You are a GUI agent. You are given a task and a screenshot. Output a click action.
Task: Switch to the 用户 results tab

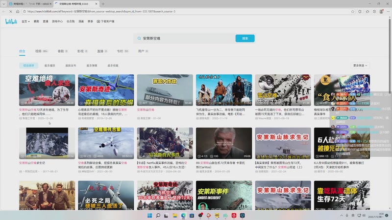tap(143, 51)
